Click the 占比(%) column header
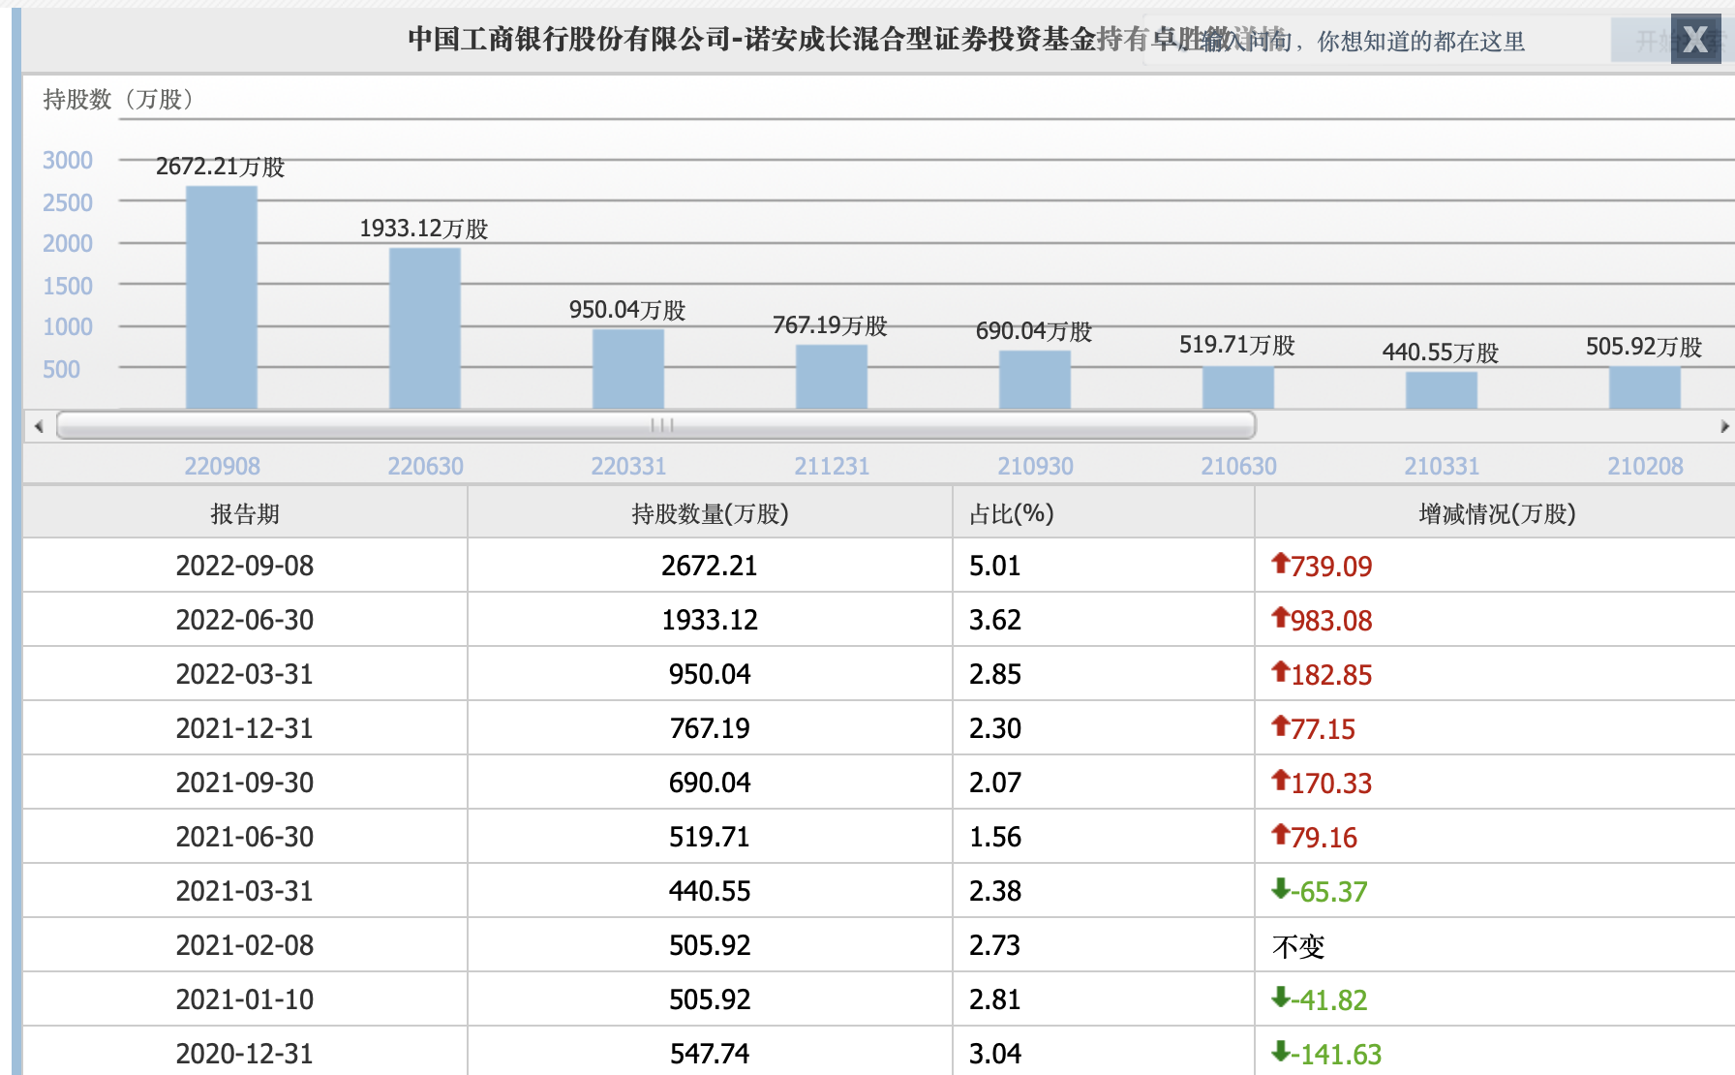 point(1104,513)
